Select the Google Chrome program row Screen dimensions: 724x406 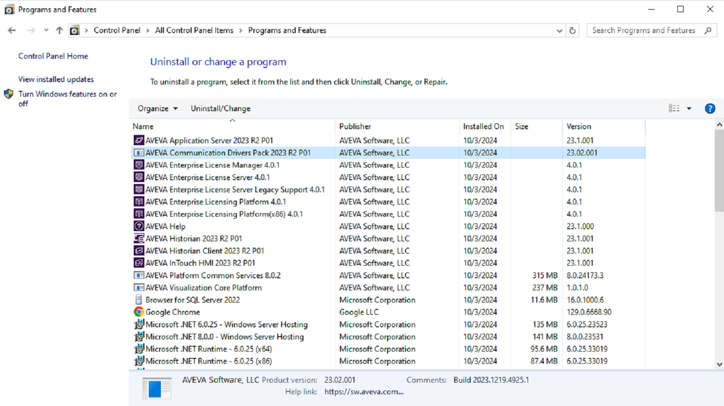coord(388,312)
